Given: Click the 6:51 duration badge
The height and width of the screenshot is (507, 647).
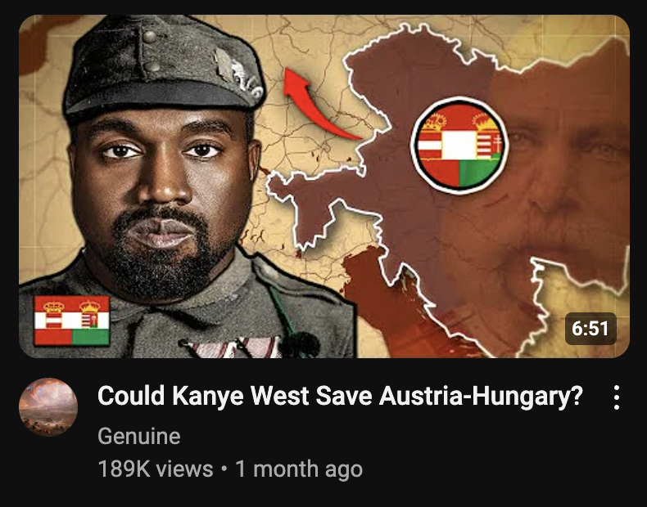Looking at the screenshot, I should [x=590, y=329].
